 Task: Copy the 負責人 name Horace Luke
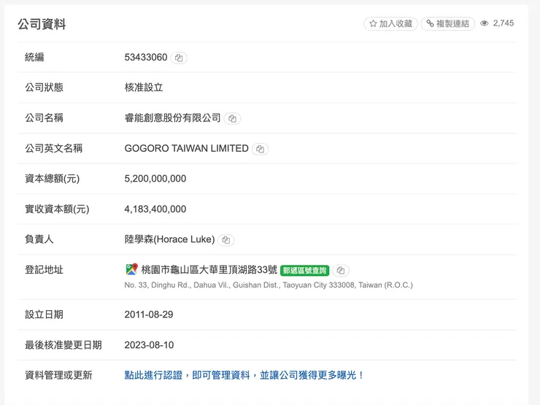(x=226, y=240)
